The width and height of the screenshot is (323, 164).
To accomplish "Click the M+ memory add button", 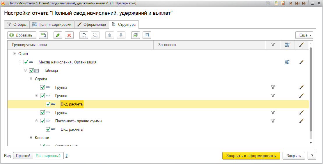I will click(x=297, y=3).
